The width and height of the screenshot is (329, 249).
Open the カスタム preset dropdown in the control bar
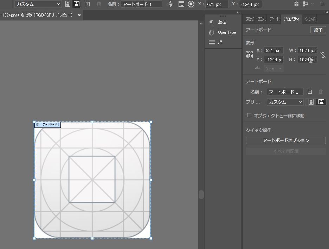(38, 4)
